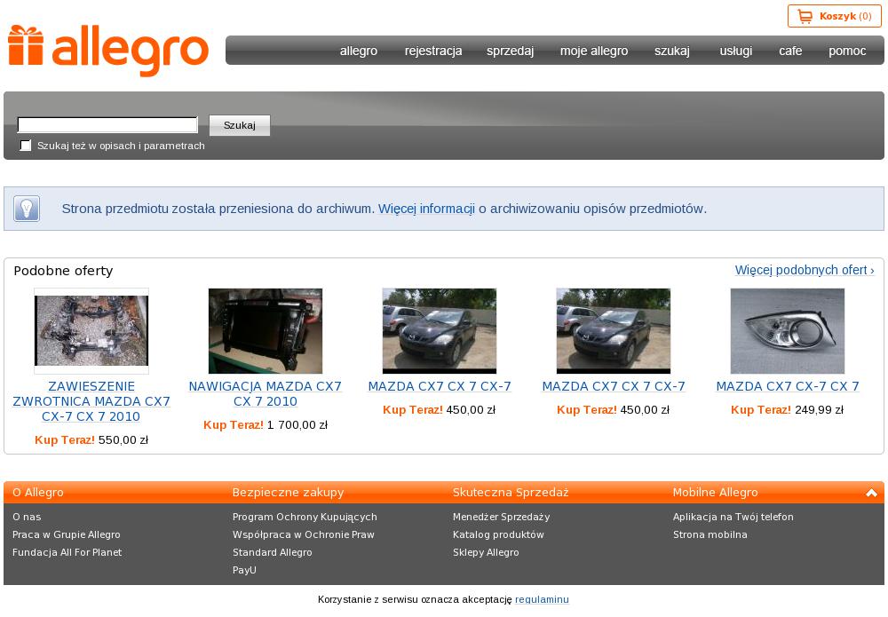Open the rejestracja menu item
The height and width of the screenshot is (617, 888).
(433, 51)
